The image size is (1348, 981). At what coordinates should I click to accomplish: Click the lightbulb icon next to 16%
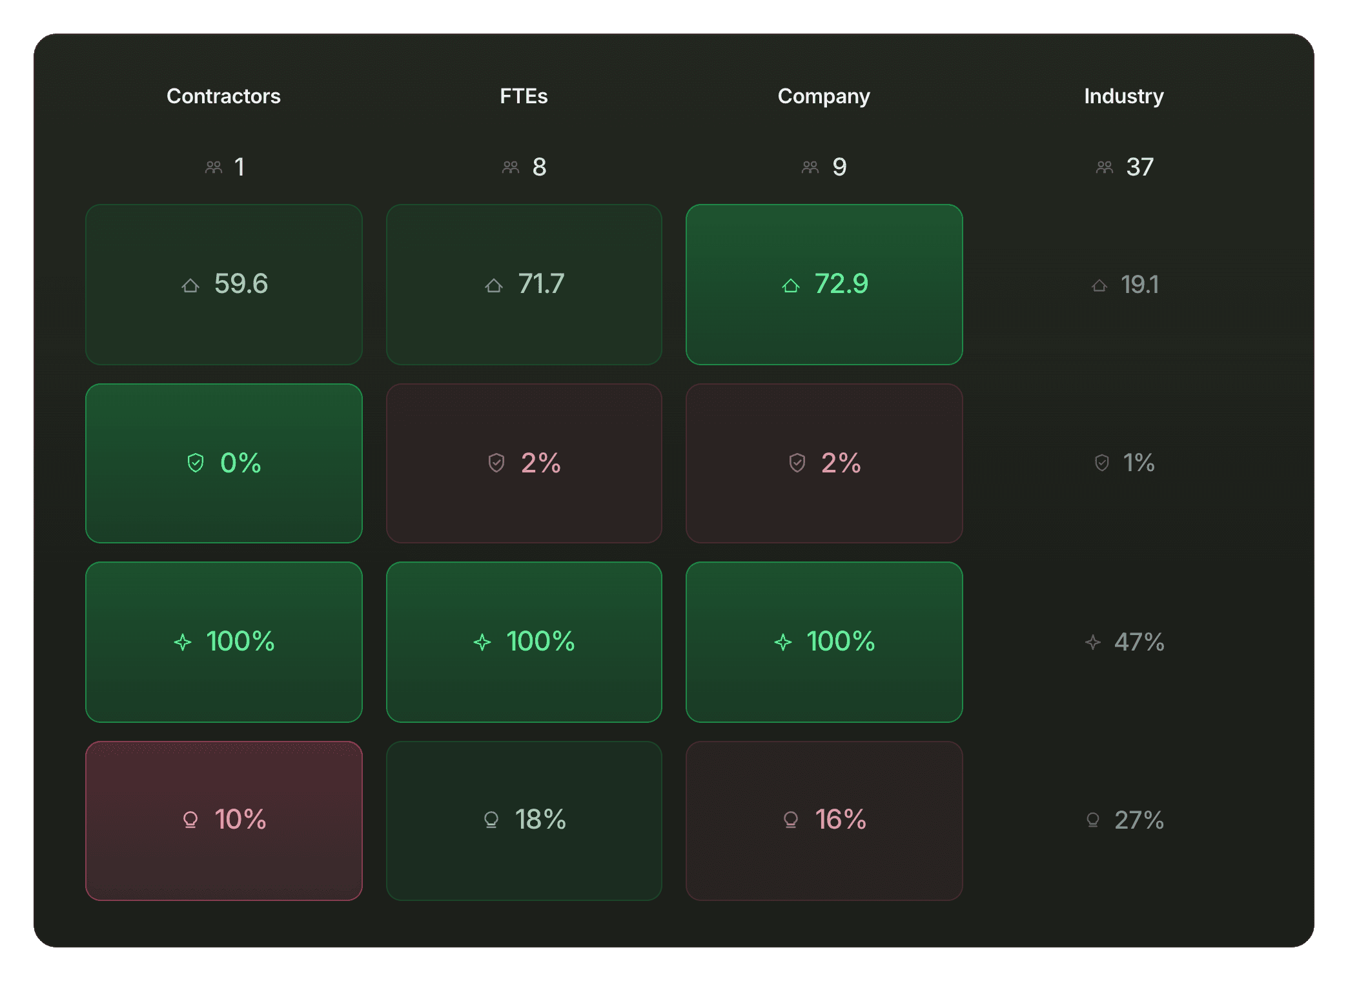791,820
